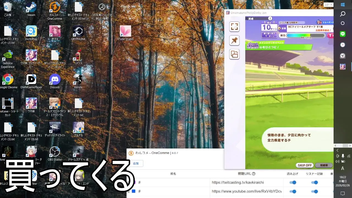Open Windows Start button
352x198 pixels.
[343, 5]
